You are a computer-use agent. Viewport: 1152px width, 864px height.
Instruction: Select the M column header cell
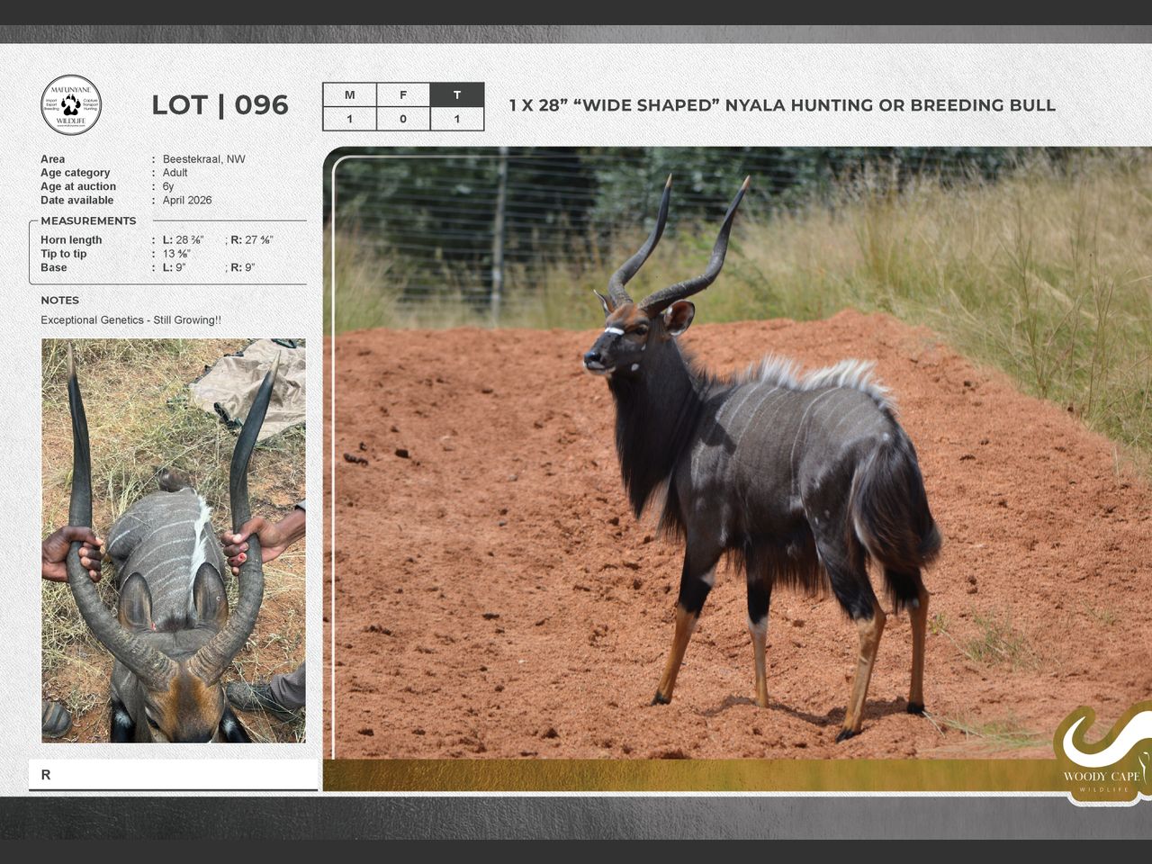pos(349,94)
